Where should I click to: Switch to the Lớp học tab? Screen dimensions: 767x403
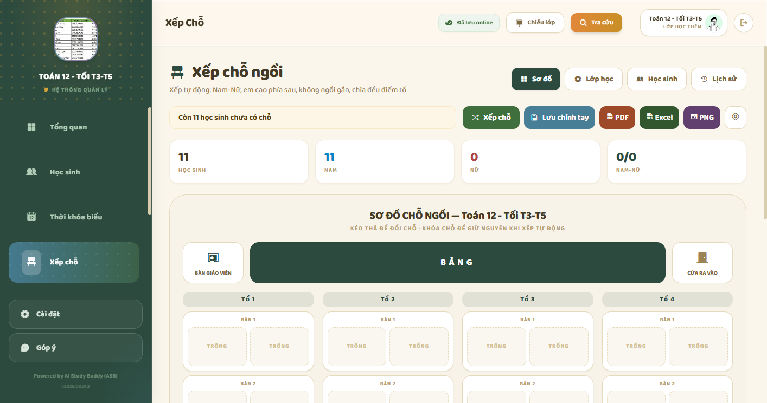point(594,79)
